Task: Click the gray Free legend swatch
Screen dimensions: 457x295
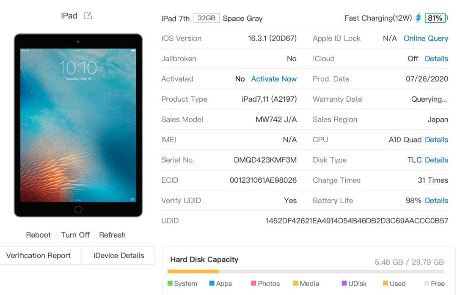Action: click(427, 283)
